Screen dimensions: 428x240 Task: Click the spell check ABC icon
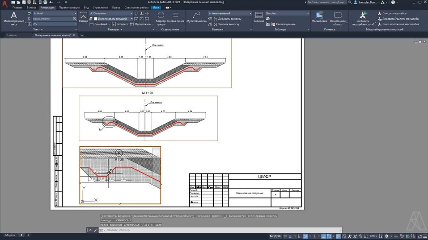(29, 13)
